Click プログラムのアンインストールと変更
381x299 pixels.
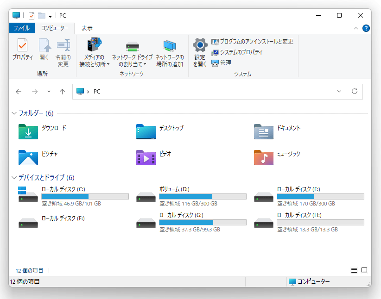pos(252,42)
